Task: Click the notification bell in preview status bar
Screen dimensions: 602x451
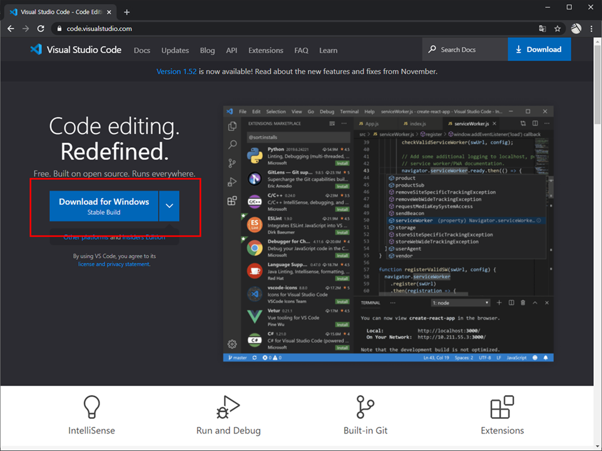Action: click(546, 358)
